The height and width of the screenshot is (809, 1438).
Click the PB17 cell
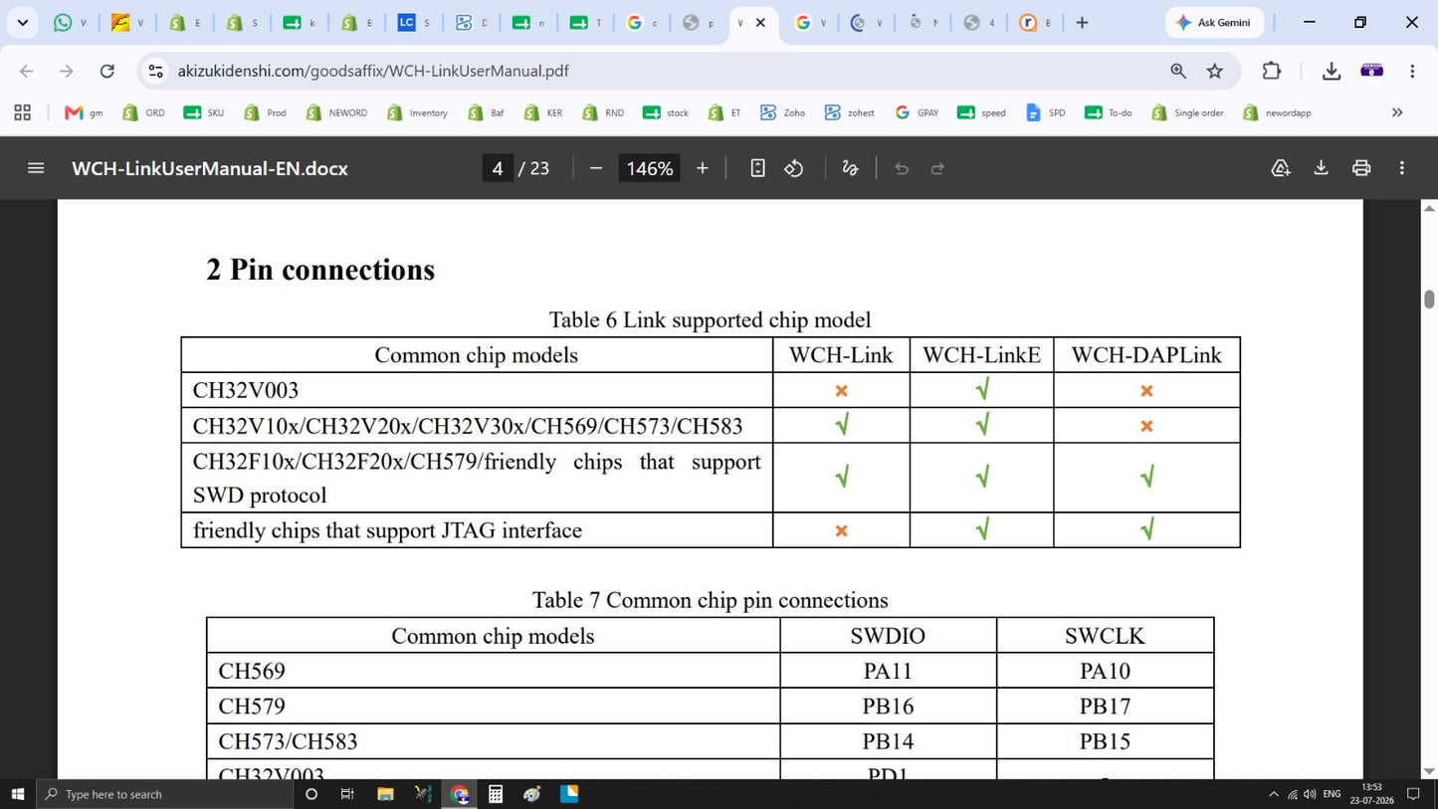1105,707
